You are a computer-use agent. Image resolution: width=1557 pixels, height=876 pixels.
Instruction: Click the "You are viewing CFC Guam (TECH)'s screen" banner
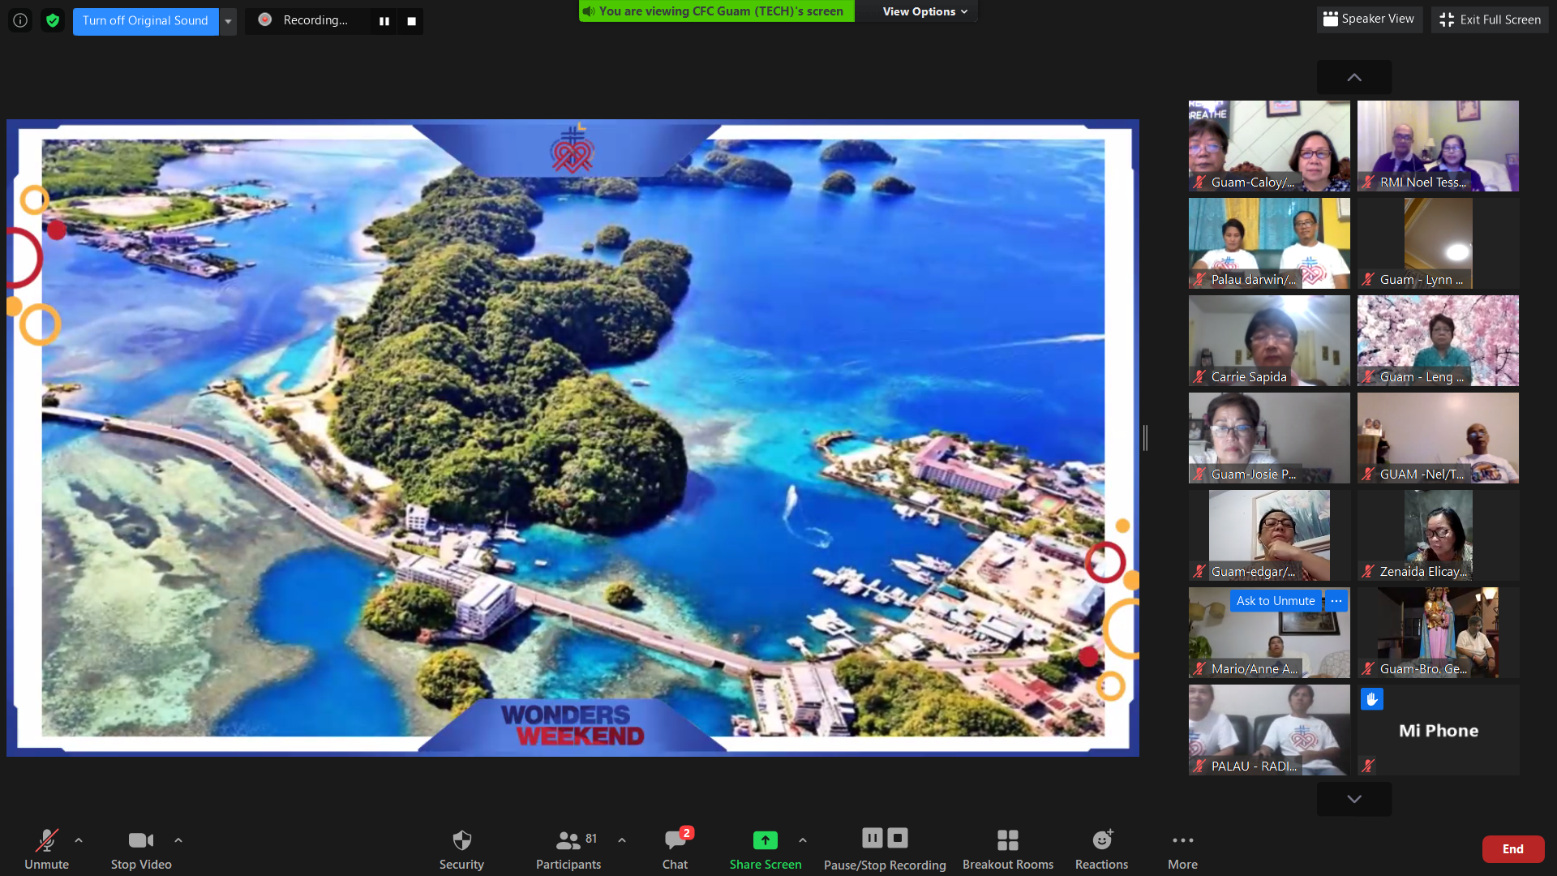pos(716,11)
